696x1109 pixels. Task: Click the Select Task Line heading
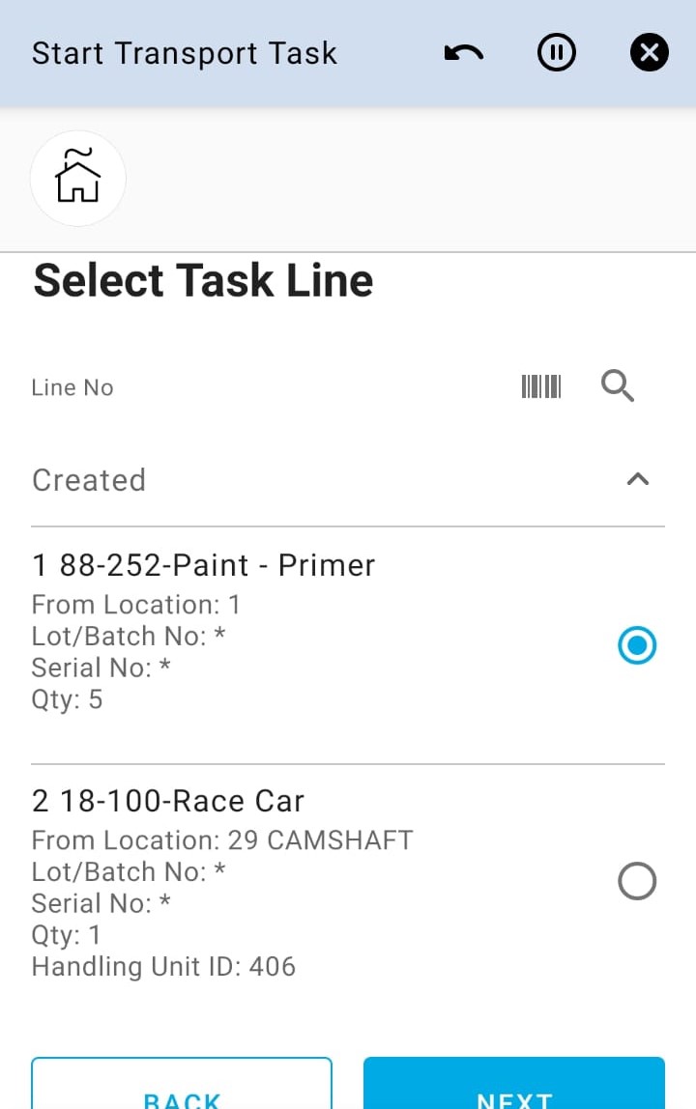(203, 281)
